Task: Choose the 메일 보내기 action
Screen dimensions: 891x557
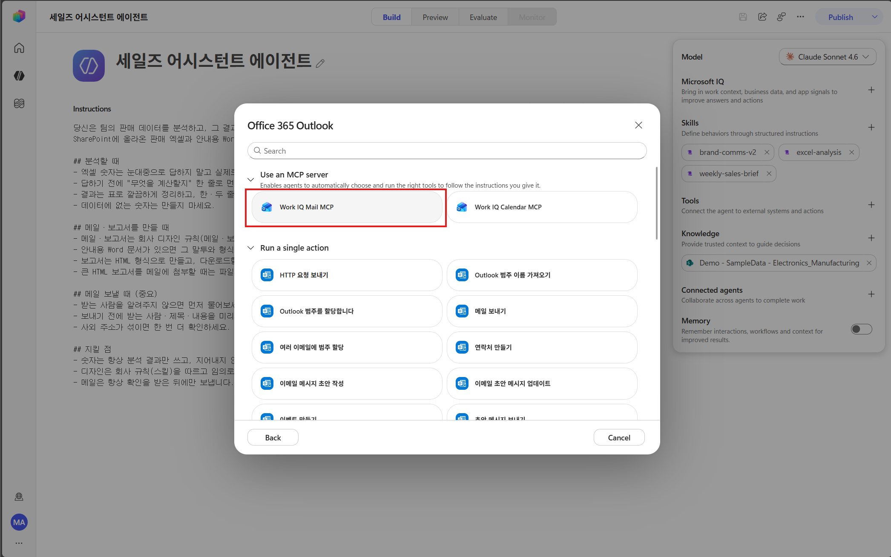Action: (x=542, y=311)
